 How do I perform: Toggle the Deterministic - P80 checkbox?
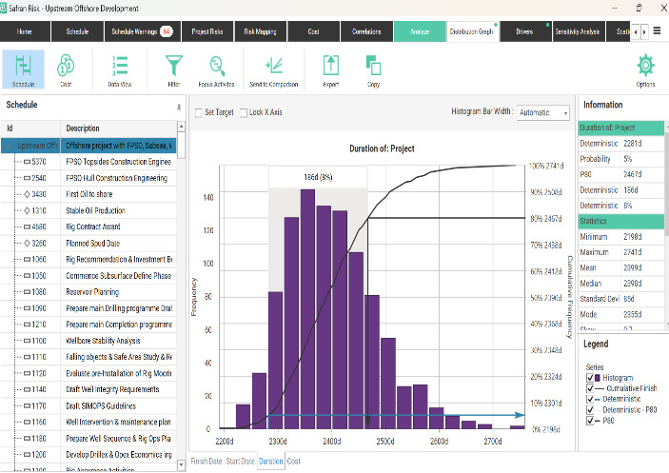point(590,410)
